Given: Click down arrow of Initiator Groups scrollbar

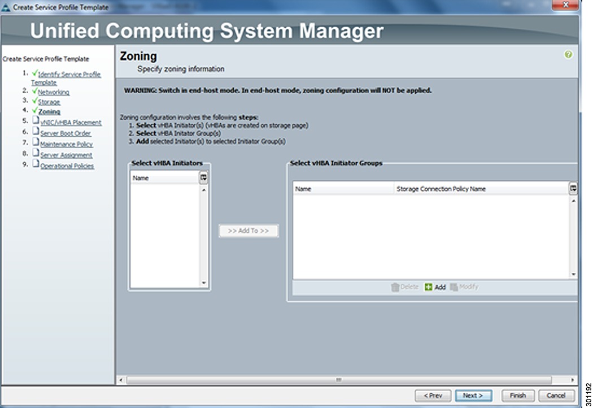Looking at the screenshot, I should coord(573,274).
